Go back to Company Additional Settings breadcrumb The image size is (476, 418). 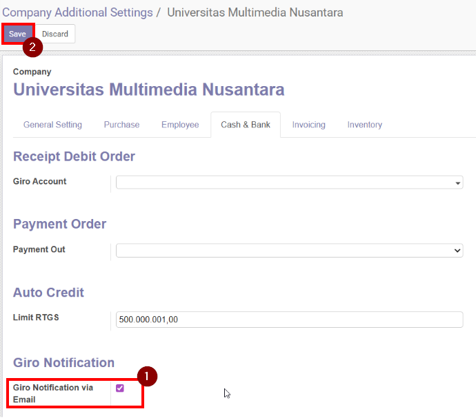coord(77,12)
